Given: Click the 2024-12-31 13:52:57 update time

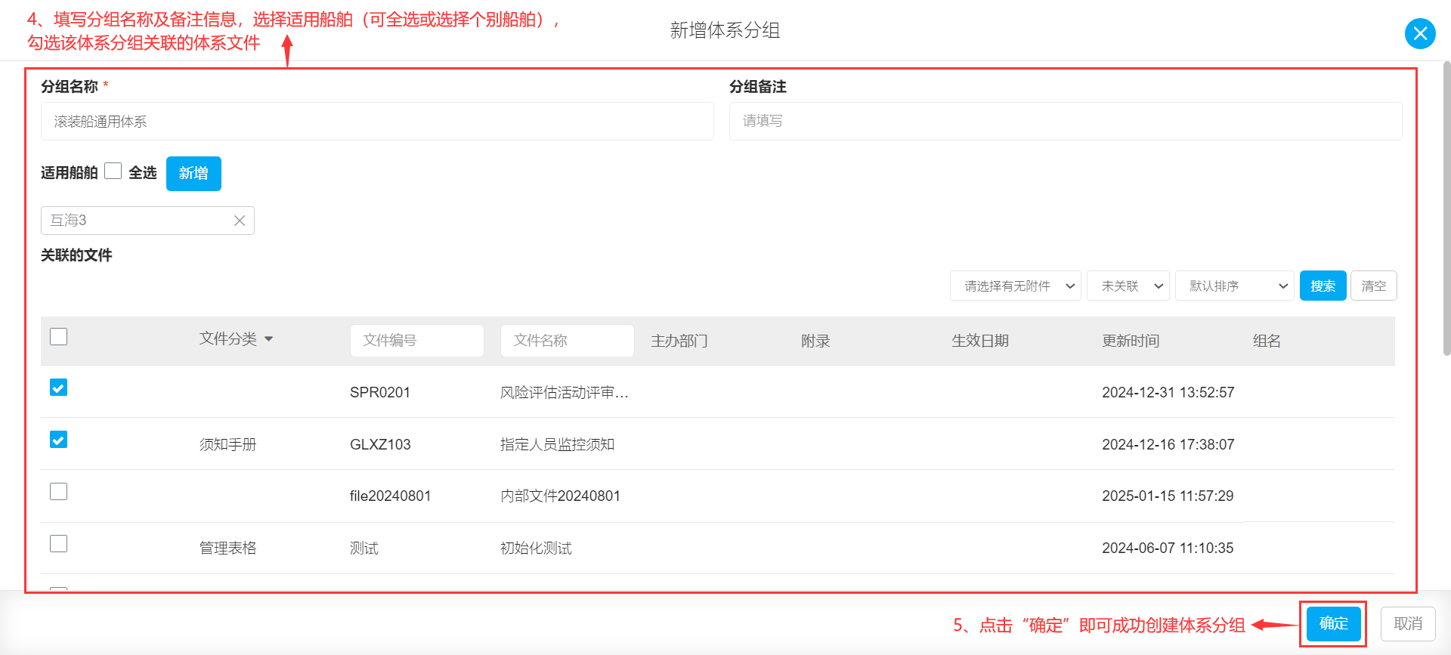Looking at the screenshot, I should coord(1168,392).
